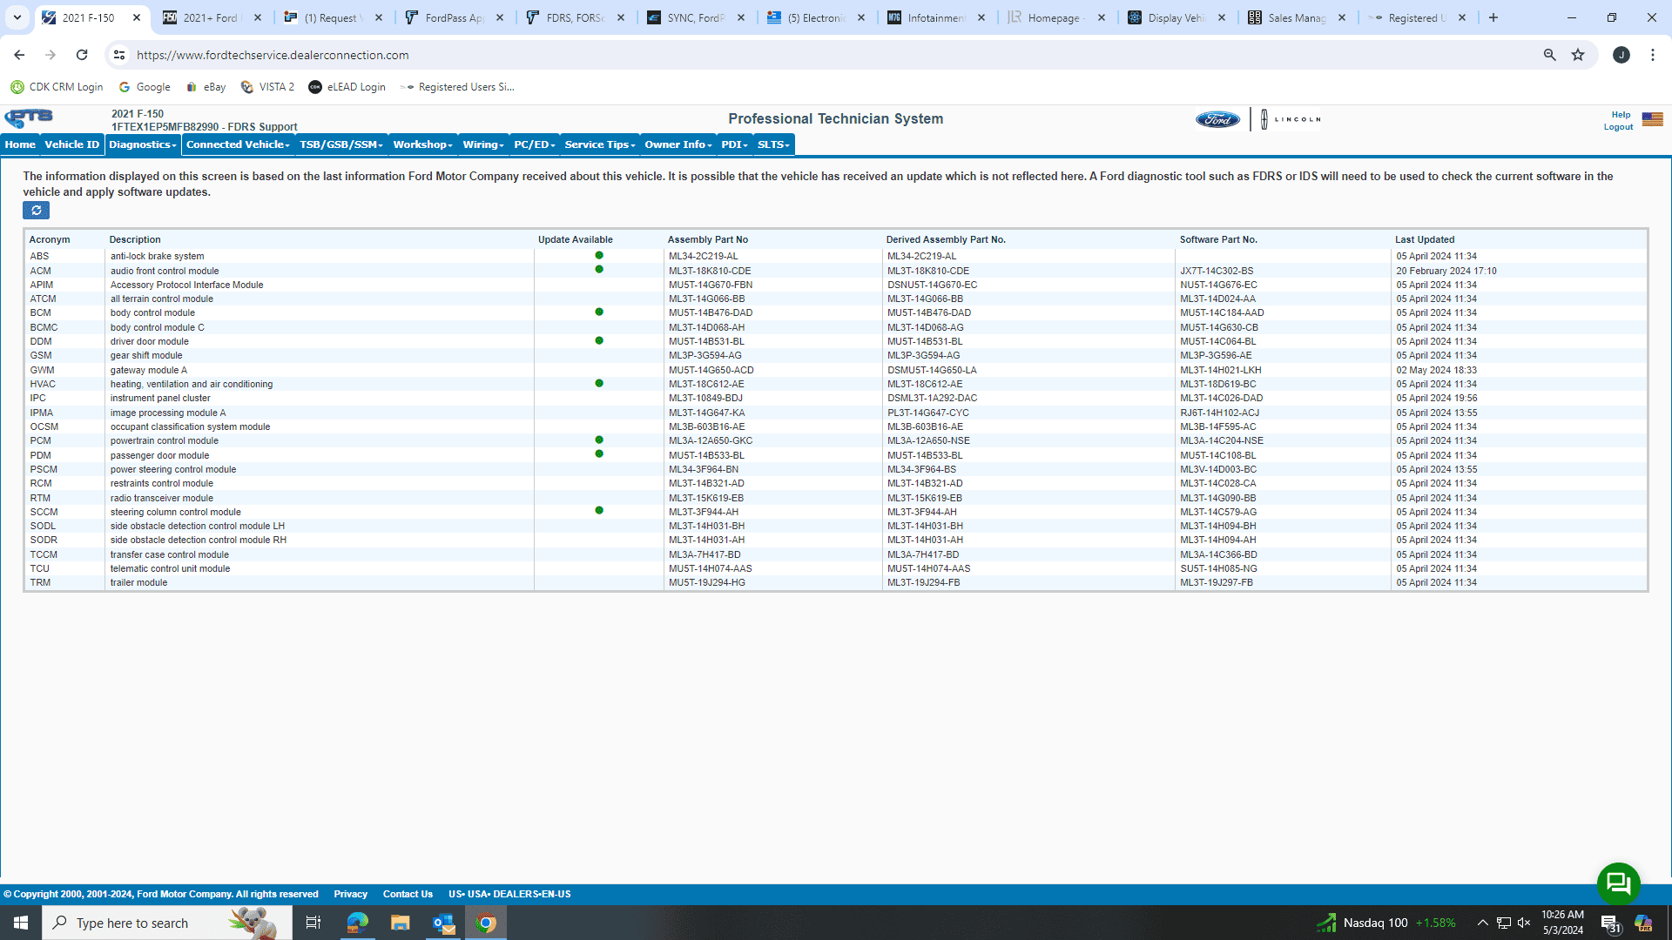1672x940 pixels.
Task: Open the Diagnostics dropdown menu
Action: [142, 144]
